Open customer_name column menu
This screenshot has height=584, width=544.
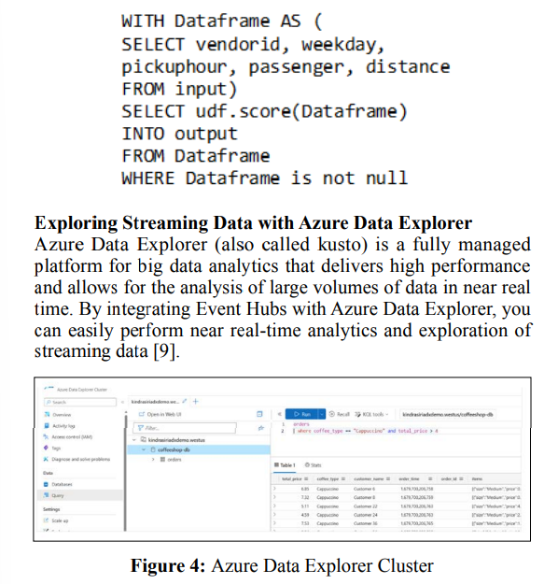pos(388,479)
